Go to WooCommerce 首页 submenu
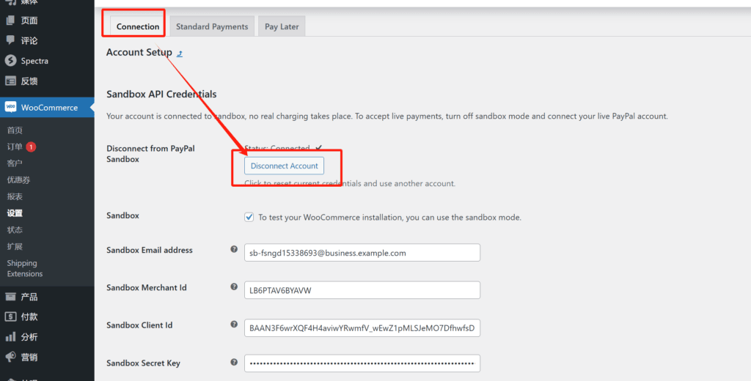 click(x=15, y=130)
